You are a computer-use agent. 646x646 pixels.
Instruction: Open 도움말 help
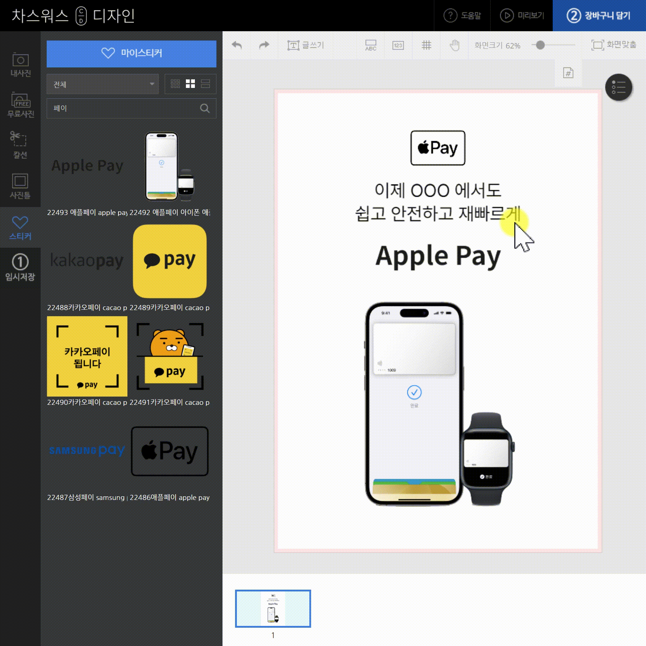tap(462, 16)
